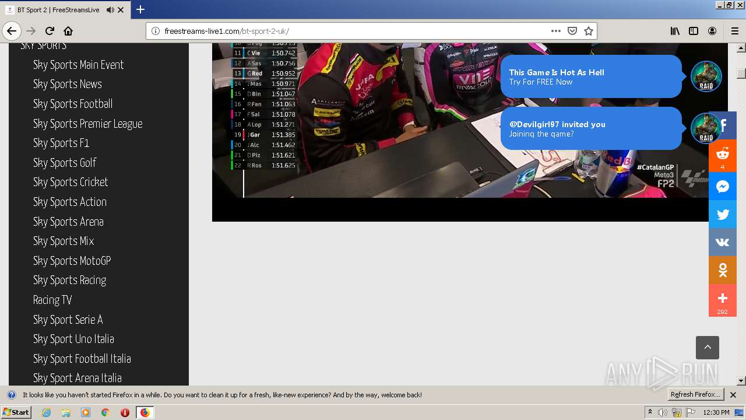Open Sky Sports Racing channel
The width and height of the screenshot is (746, 420).
tap(70, 280)
